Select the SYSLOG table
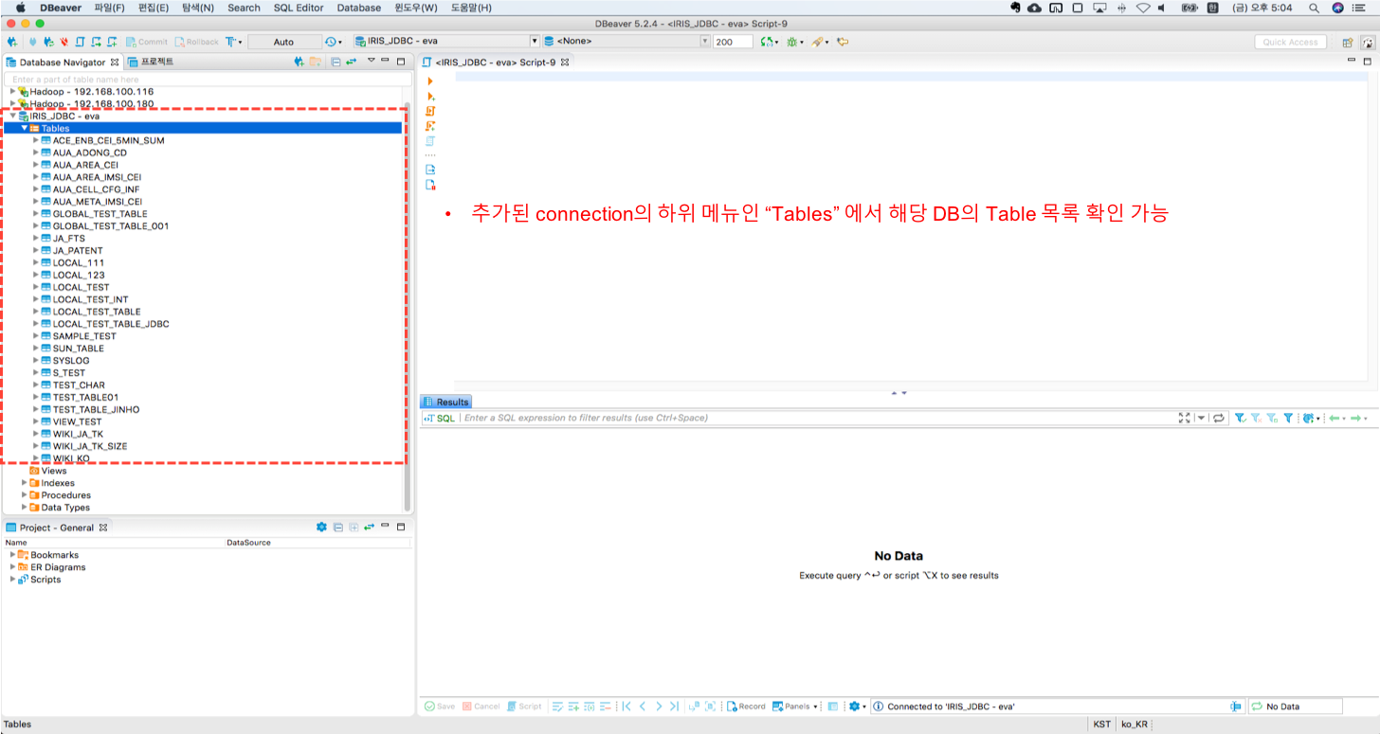Screen dimensions: 1380x734 pyautogui.click(x=71, y=360)
